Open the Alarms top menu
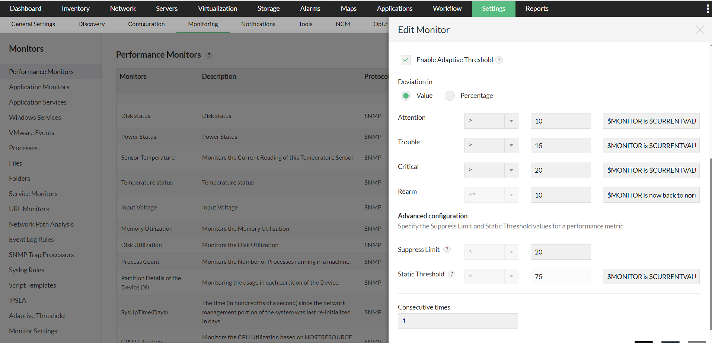The image size is (712, 343). pos(310,9)
